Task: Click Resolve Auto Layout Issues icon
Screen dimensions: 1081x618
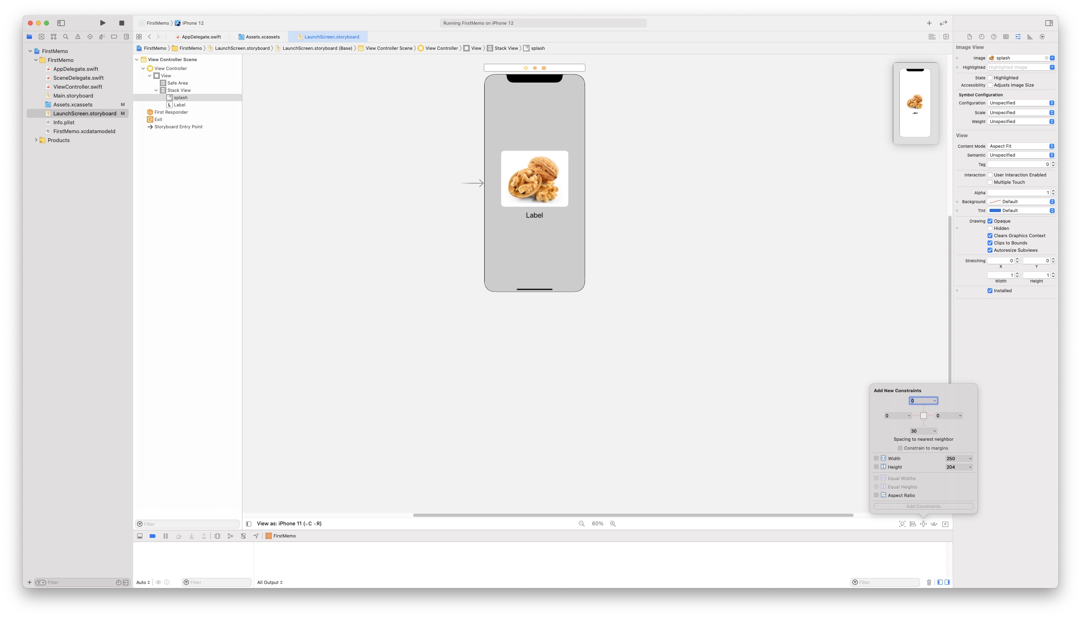Action: [934, 524]
